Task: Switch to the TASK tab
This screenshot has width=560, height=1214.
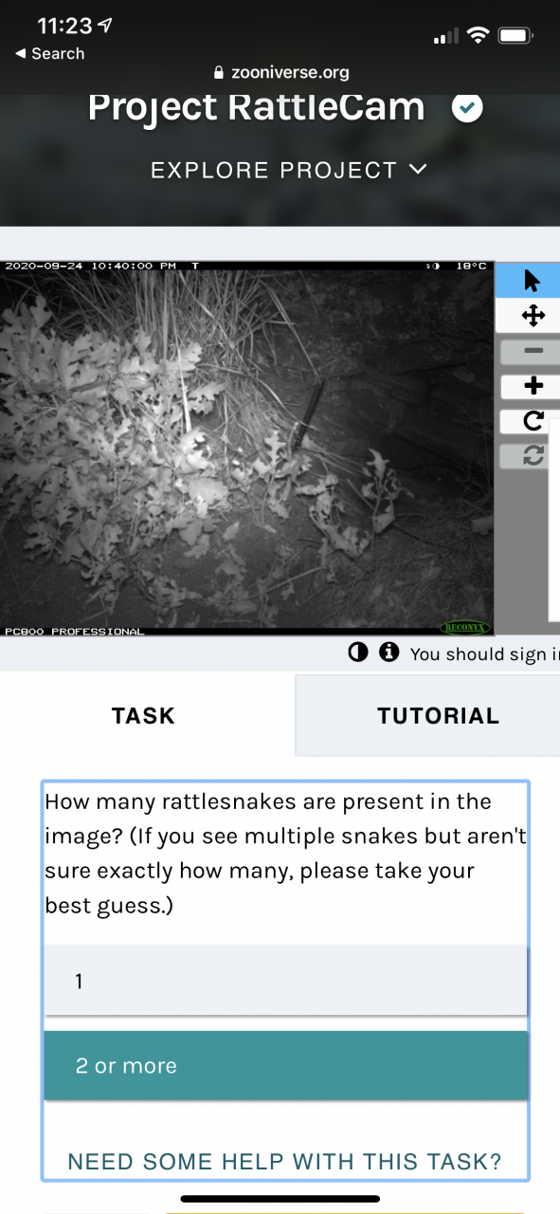Action: click(144, 715)
